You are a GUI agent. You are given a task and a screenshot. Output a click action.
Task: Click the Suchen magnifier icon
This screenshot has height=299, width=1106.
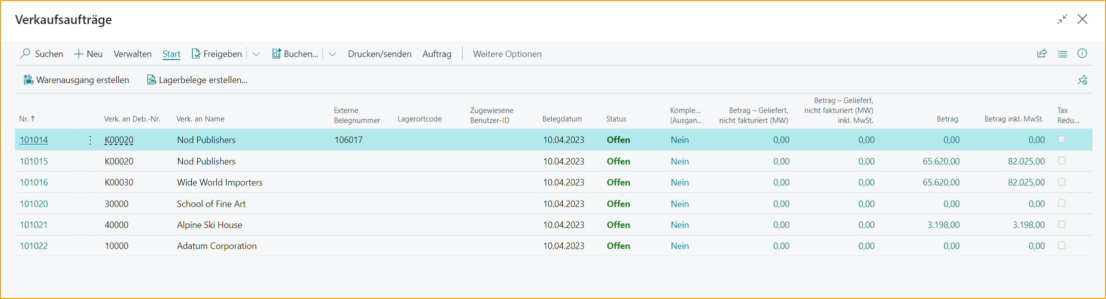[x=25, y=53]
